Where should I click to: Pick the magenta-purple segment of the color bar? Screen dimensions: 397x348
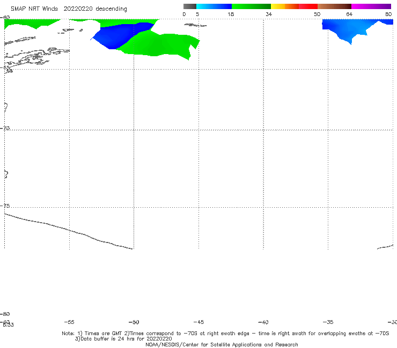(371, 6)
